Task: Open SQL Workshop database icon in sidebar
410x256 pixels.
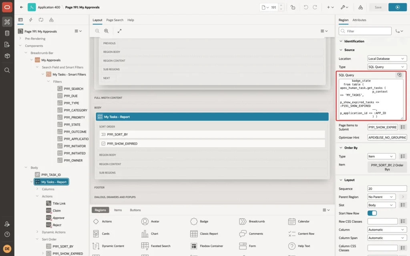Action: point(7,33)
